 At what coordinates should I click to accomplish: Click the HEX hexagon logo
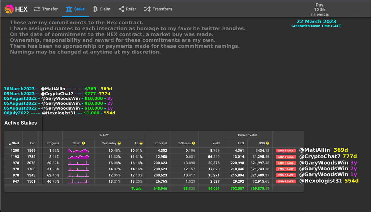9,9
